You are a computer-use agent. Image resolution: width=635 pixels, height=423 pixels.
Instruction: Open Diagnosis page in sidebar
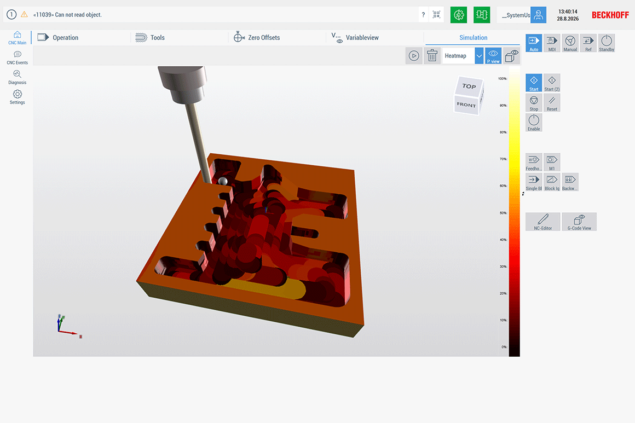(17, 77)
